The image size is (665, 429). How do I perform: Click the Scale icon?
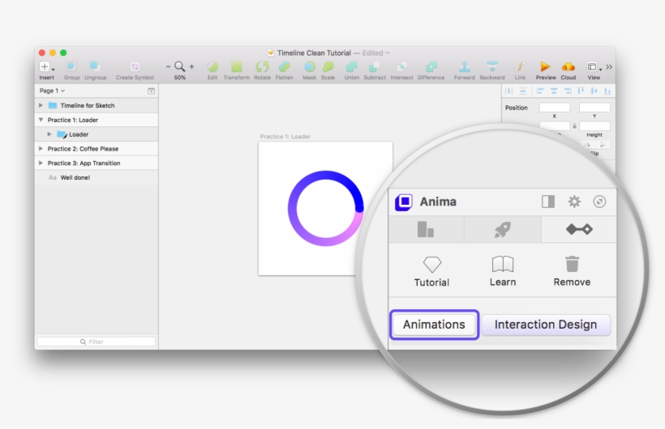[x=328, y=66]
